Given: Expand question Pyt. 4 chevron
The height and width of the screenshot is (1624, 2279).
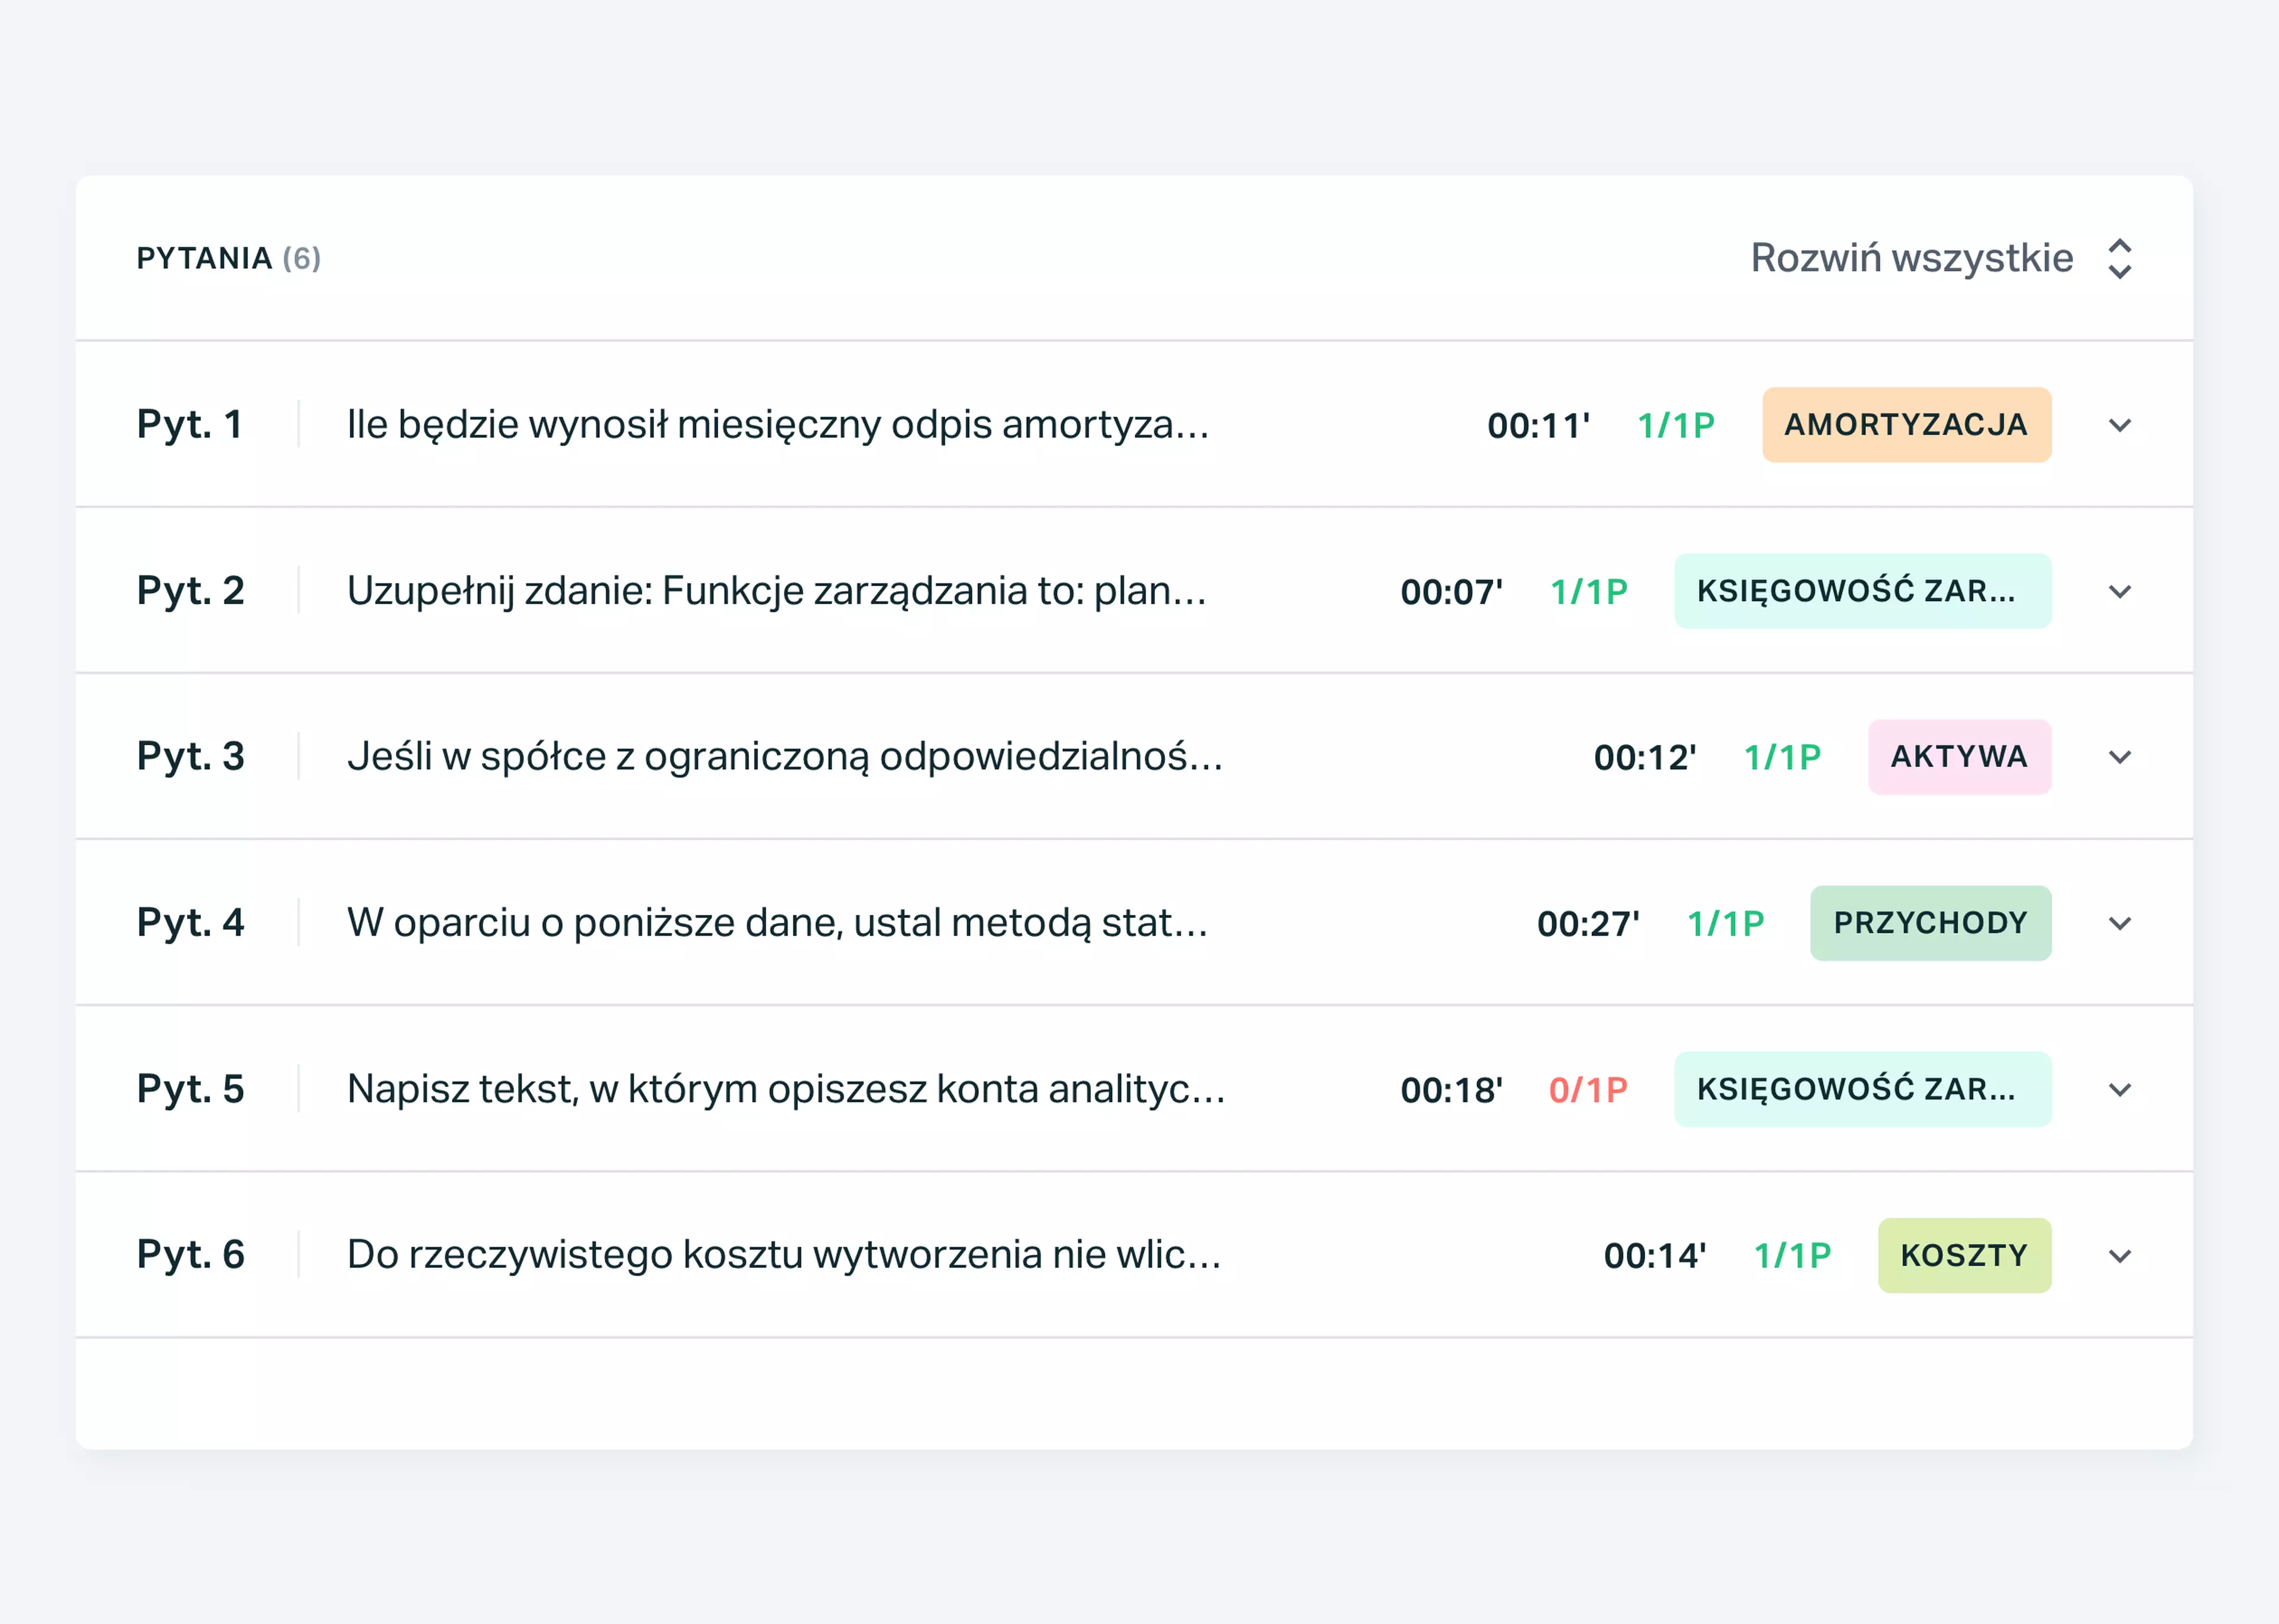Looking at the screenshot, I should point(2119,923).
